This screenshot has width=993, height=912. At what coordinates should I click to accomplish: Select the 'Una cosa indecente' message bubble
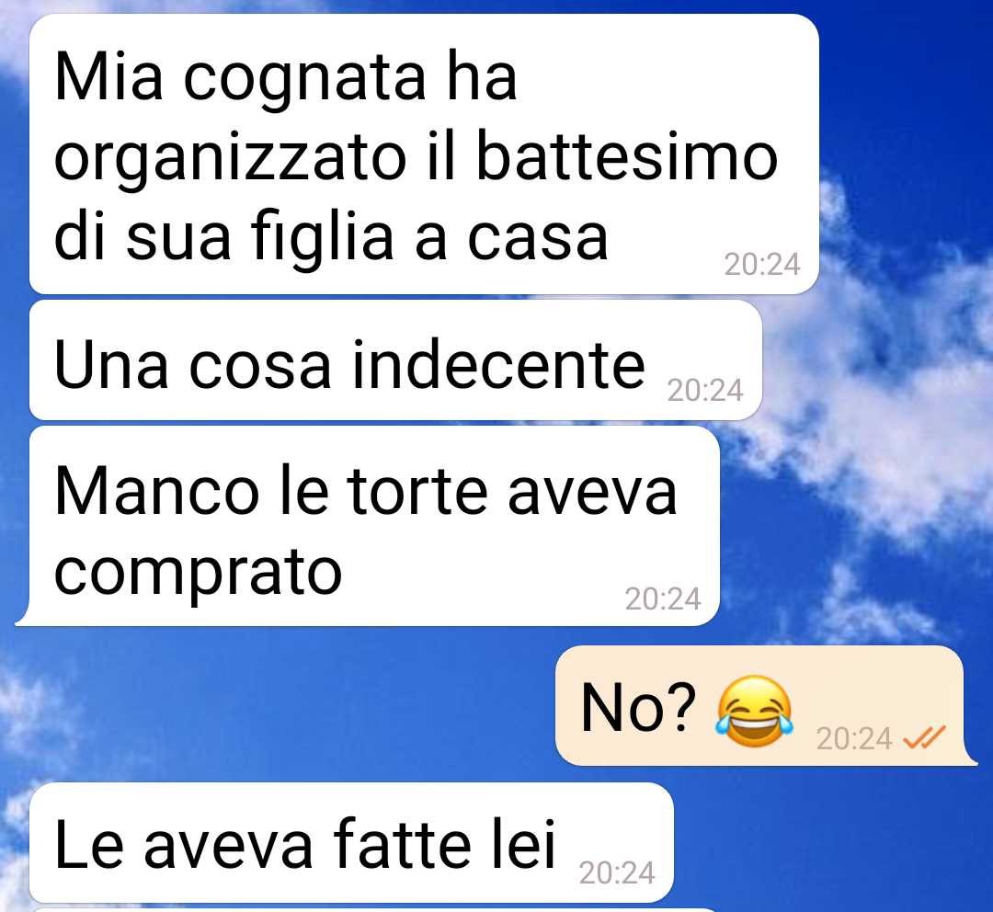[x=395, y=360]
